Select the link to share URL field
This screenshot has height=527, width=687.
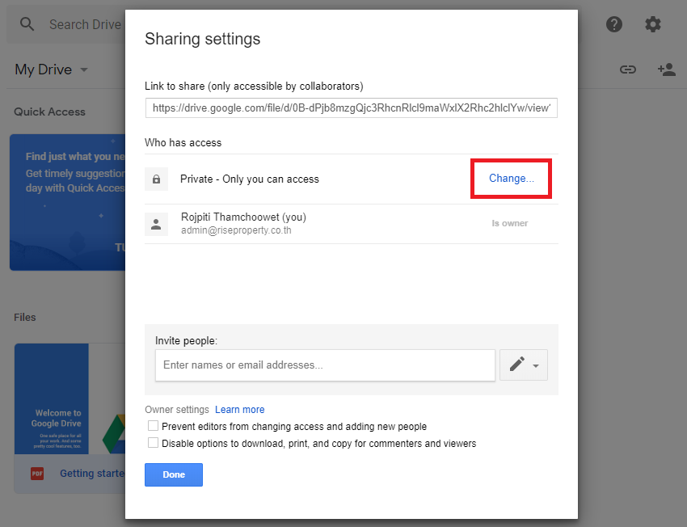tap(351, 108)
